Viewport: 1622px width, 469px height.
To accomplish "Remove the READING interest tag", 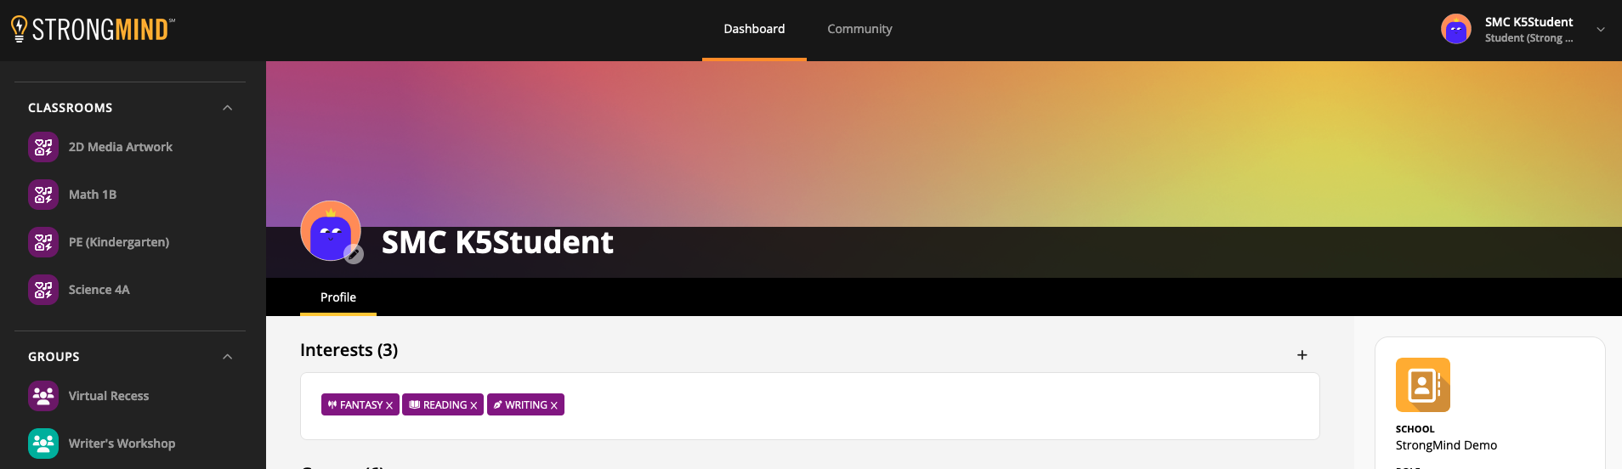I will [474, 405].
